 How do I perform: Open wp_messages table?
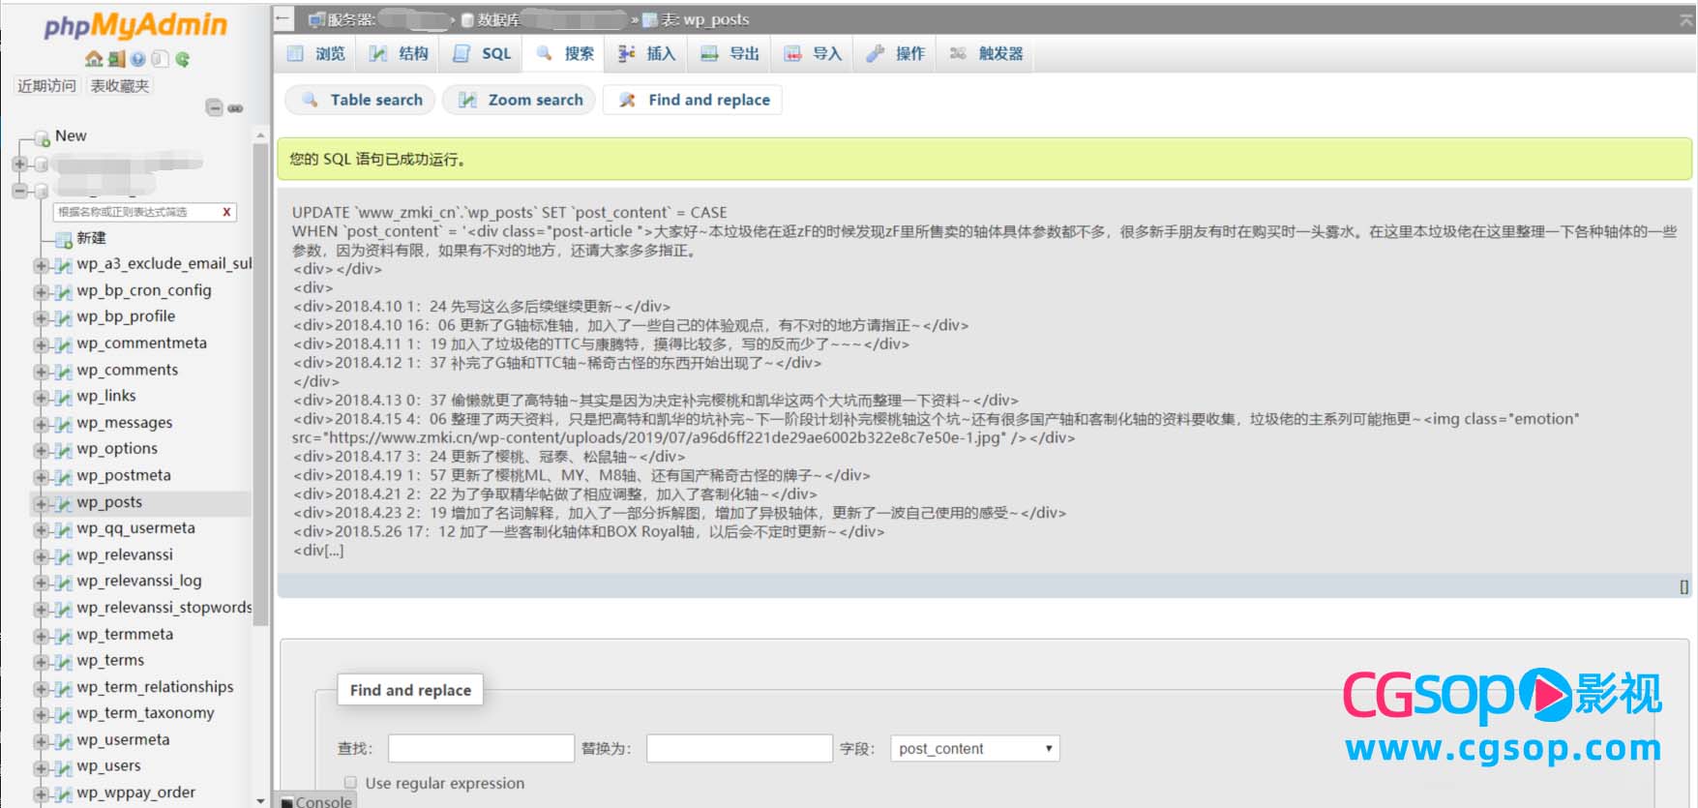[x=124, y=424]
